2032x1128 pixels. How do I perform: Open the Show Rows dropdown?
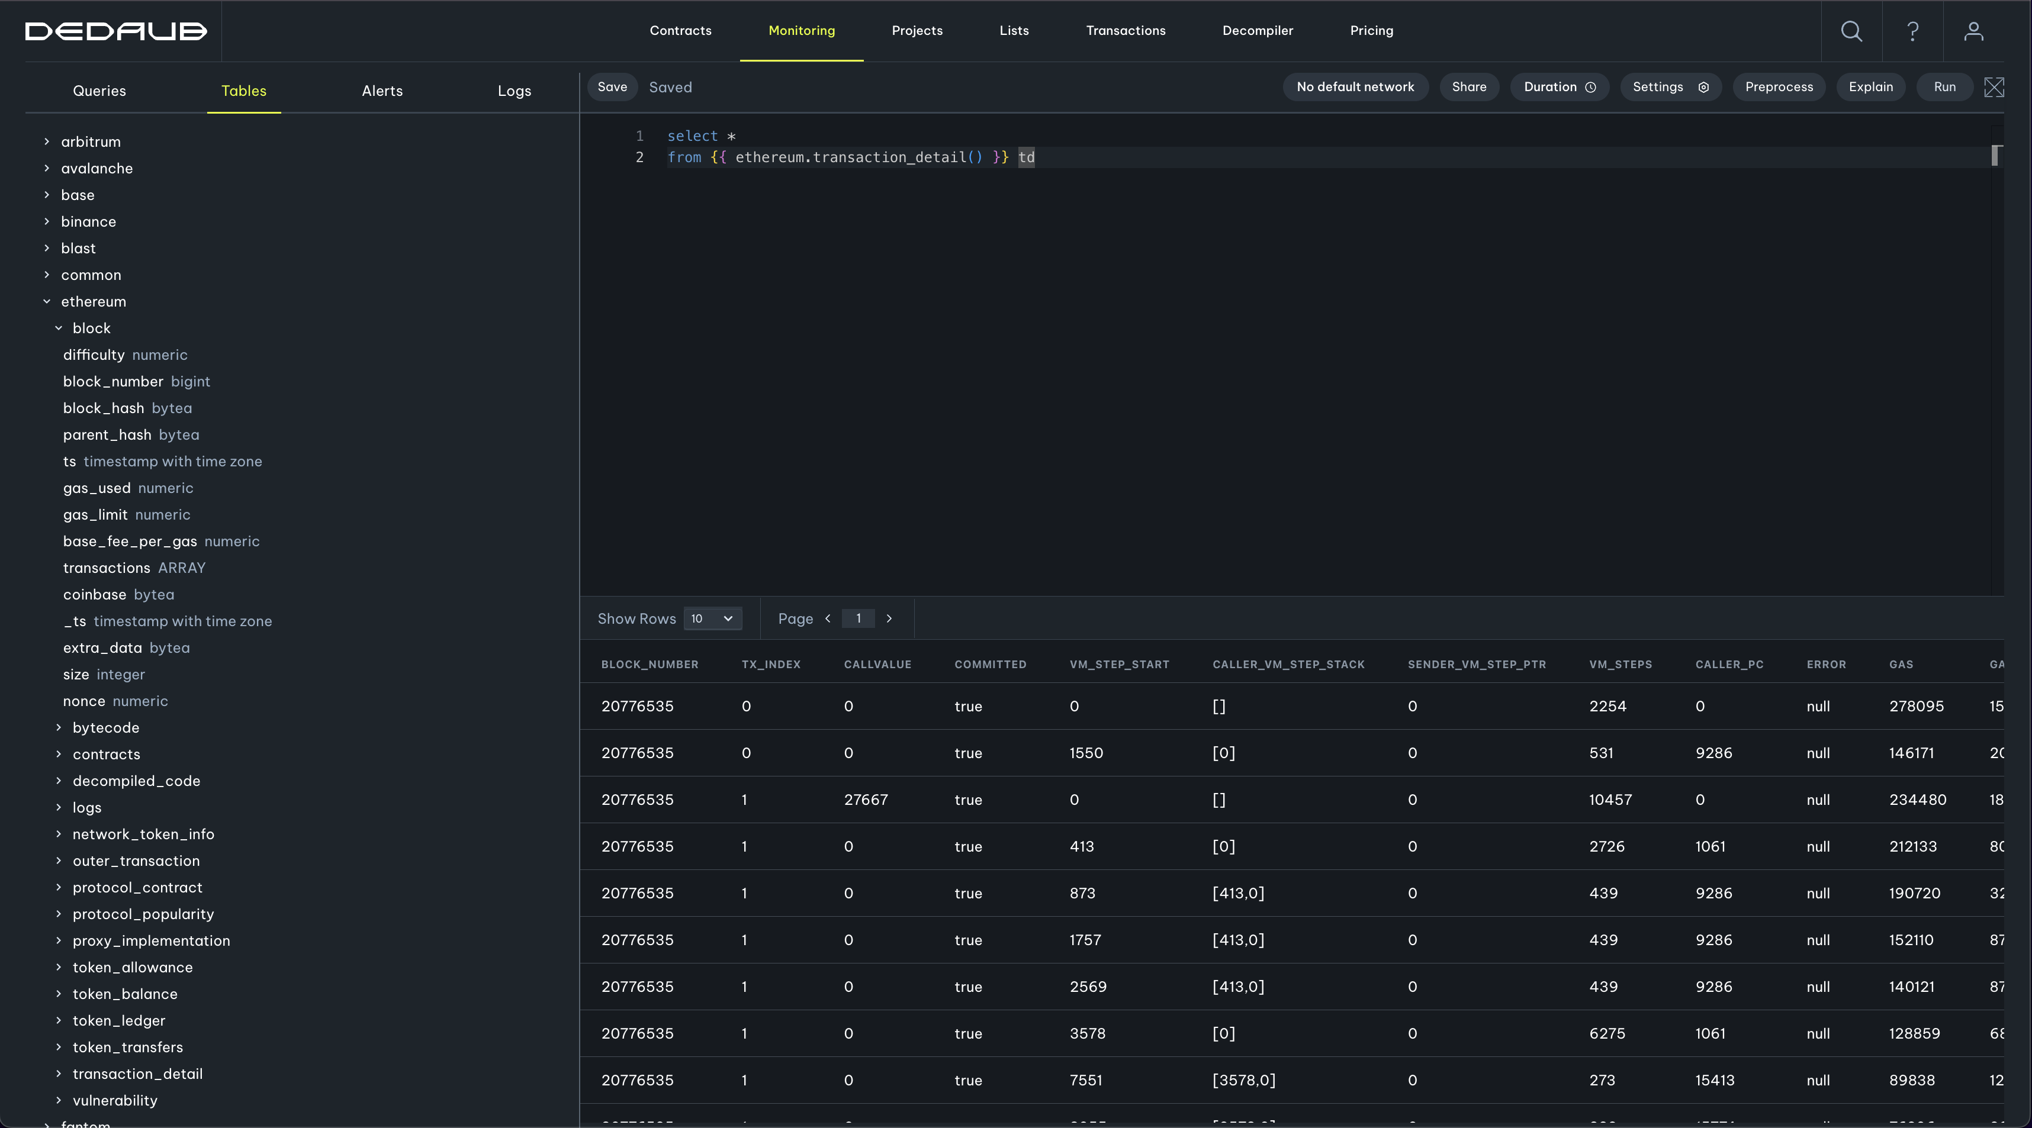pos(712,619)
